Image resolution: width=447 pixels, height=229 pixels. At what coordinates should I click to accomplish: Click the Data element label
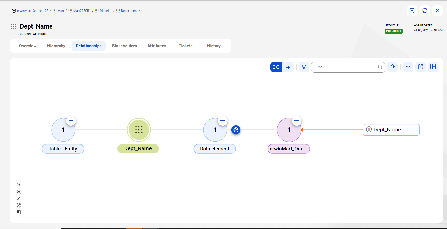tap(215, 149)
